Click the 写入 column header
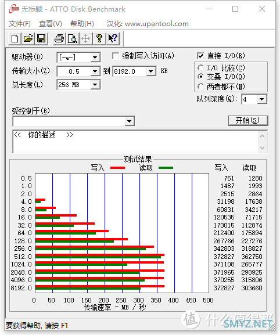Image resolution: width=280 pixels, height=335 pixels. coord(221,168)
